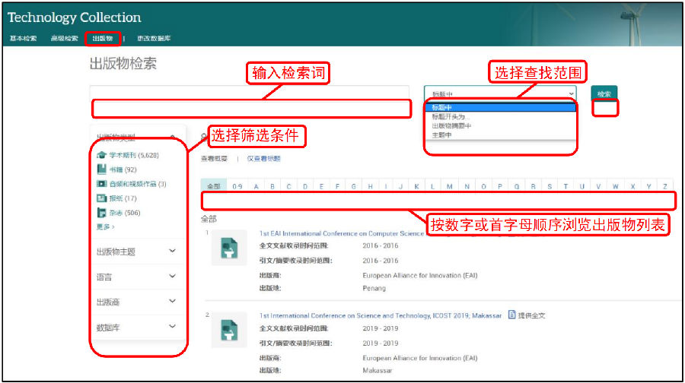Open the 高级检索 tab
The width and height of the screenshot is (685, 383).
[x=64, y=38]
